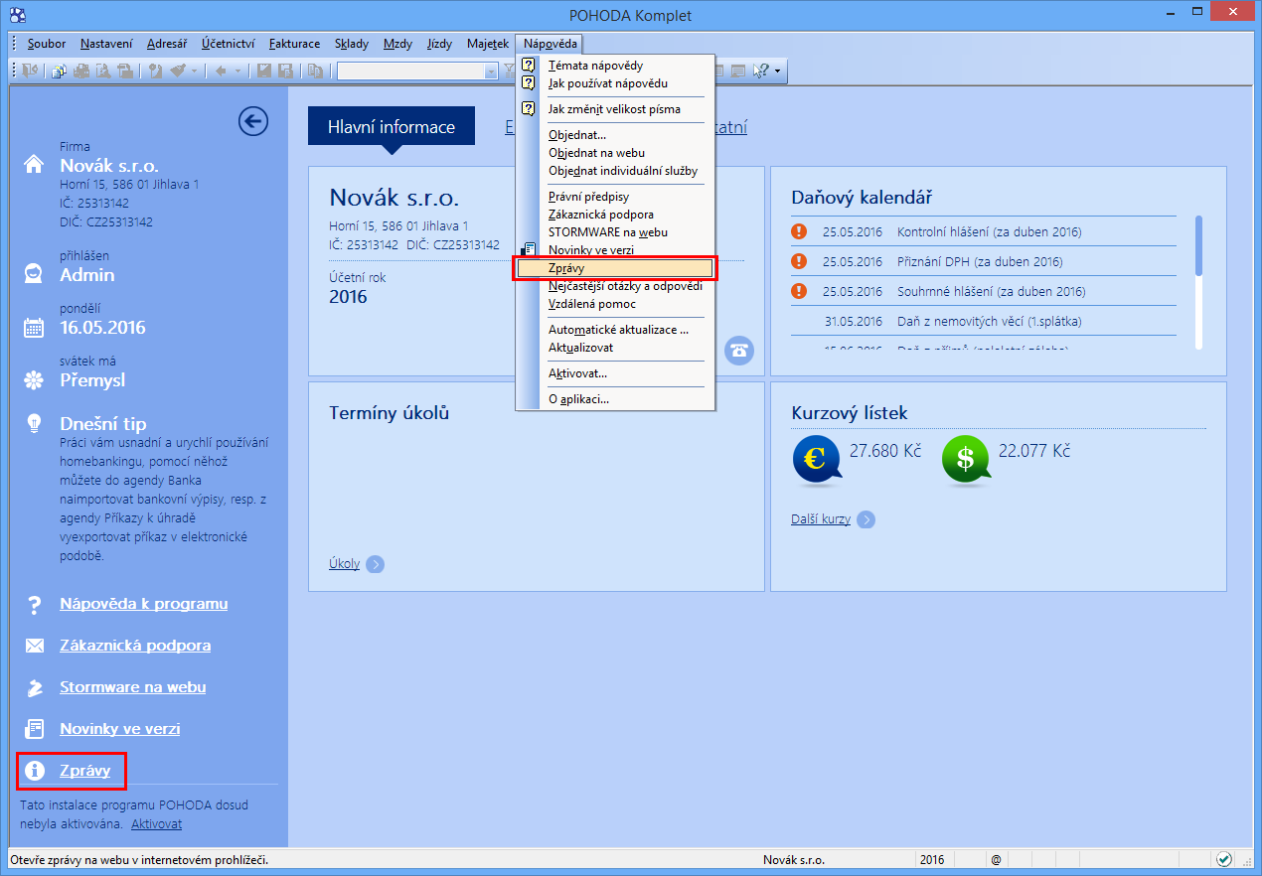
Task: Click the warning icon for Přiznání DPH
Action: pyautogui.click(x=799, y=261)
